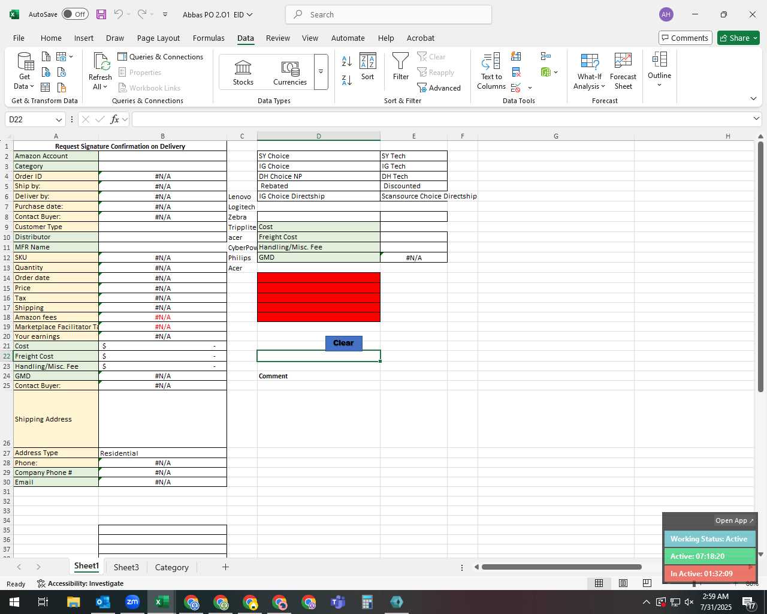This screenshot has height=614, width=767.
Task: Click From Text/CSV icon
Action: (x=46, y=56)
